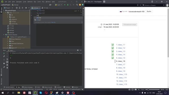This screenshot has width=169, height=95.
Task: Run the main configuration with the green play button
Action: [x=65, y=5]
